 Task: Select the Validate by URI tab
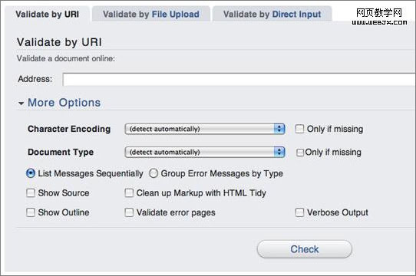tap(48, 14)
